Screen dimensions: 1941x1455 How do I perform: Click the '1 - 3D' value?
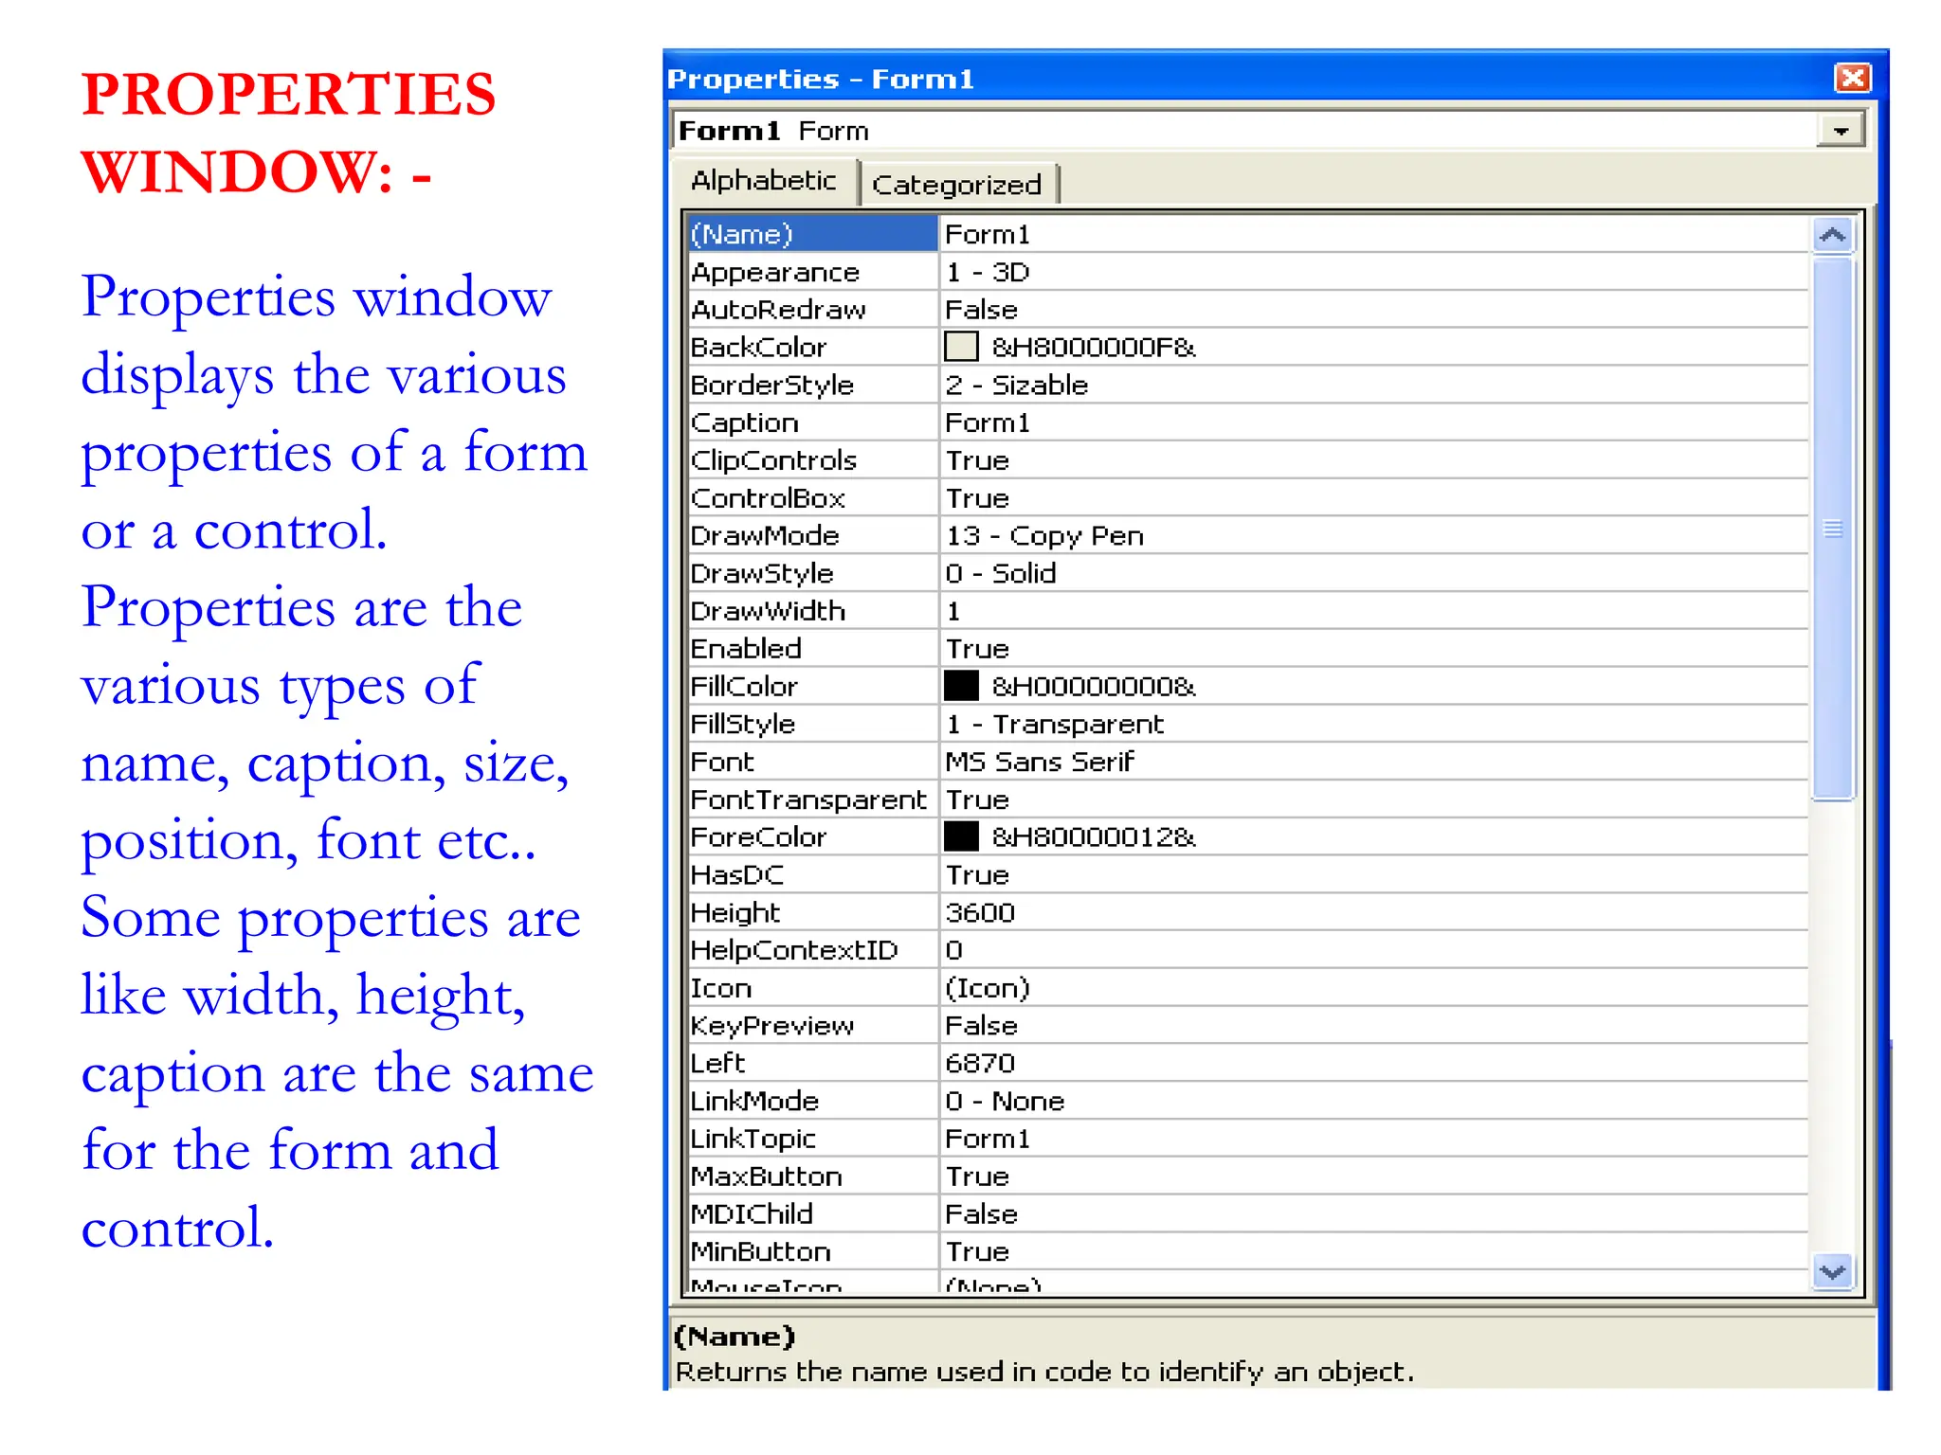[x=1373, y=272]
